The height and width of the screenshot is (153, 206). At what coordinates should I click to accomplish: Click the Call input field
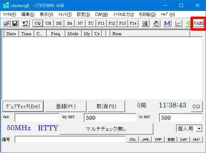coord(37,118)
